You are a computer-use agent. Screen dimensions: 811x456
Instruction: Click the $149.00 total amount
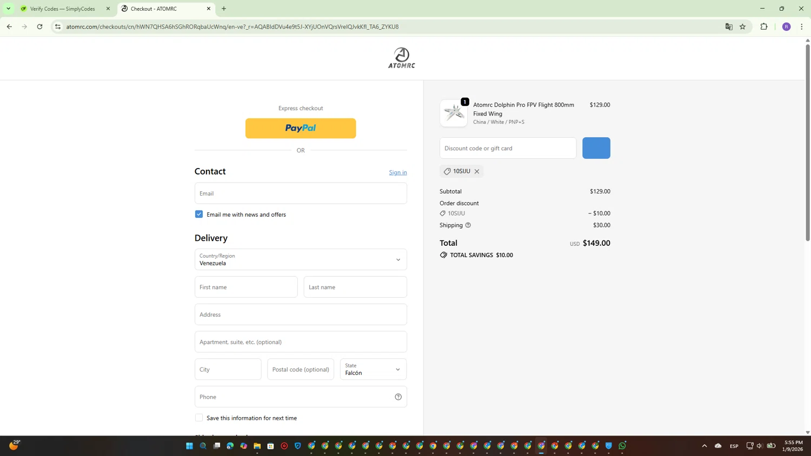click(x=596, y=243)
